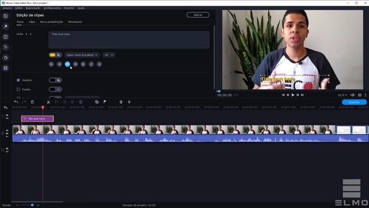Viewport: 369px width, 208px height.
Task: Change the black Sombra color swatch
Action: pos(52,80)
